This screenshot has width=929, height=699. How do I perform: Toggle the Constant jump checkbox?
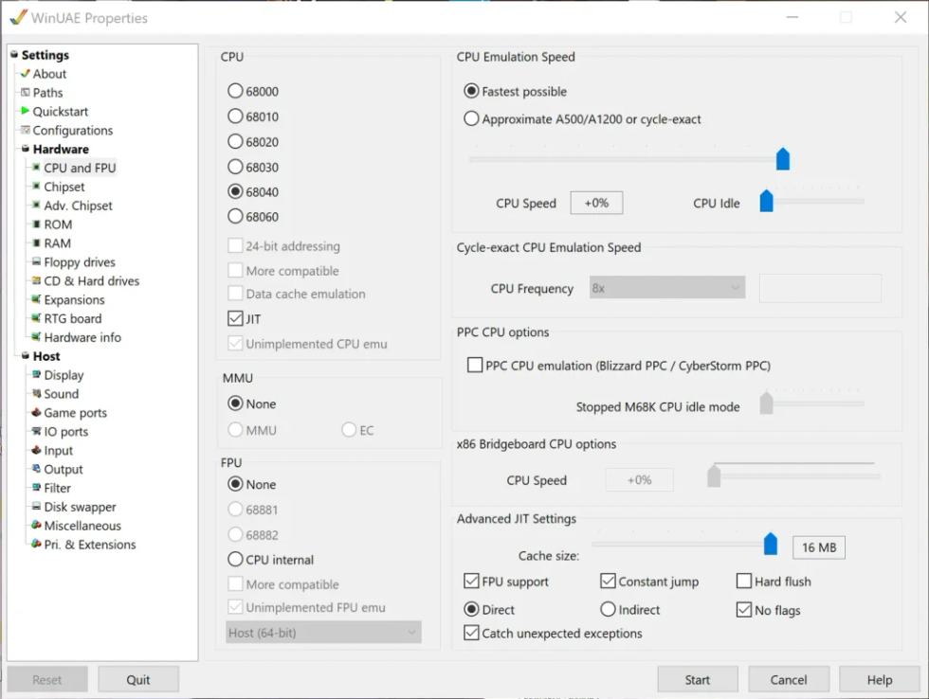click(x=608, y=581)
